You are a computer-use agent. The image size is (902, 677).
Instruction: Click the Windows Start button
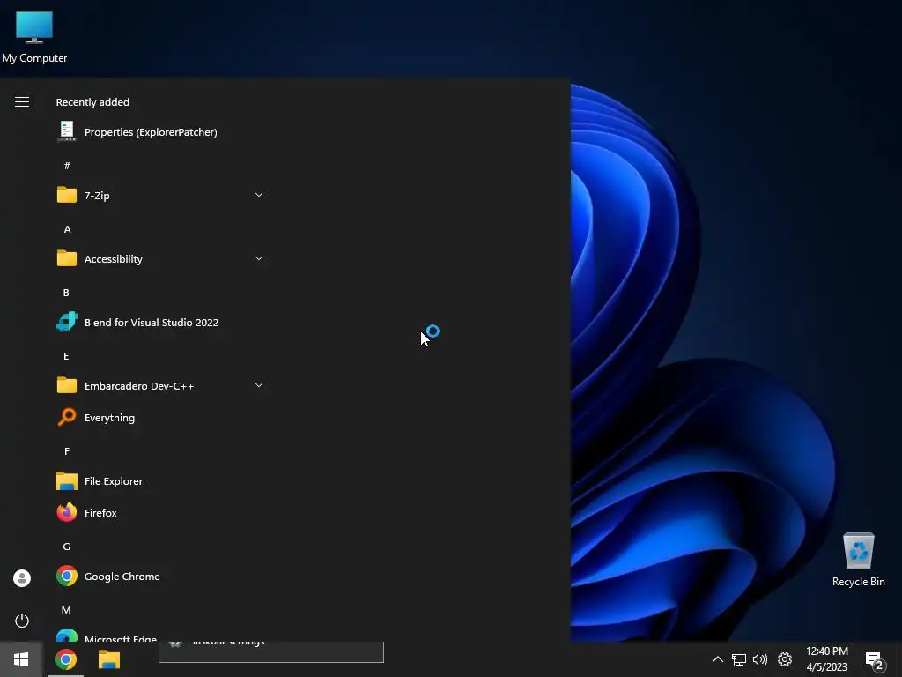pos(21,659)
